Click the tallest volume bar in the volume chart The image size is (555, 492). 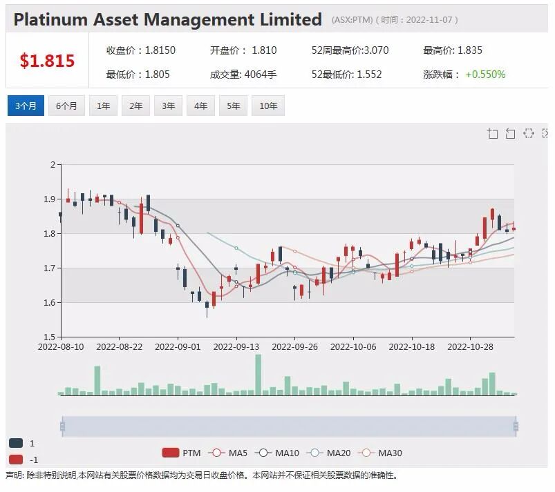coord(258,375)
